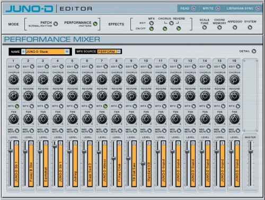The height and width of the screenshot is (200, 265).
Task: Click EDIT button on part 16
Action: click(x=238, y=66)
